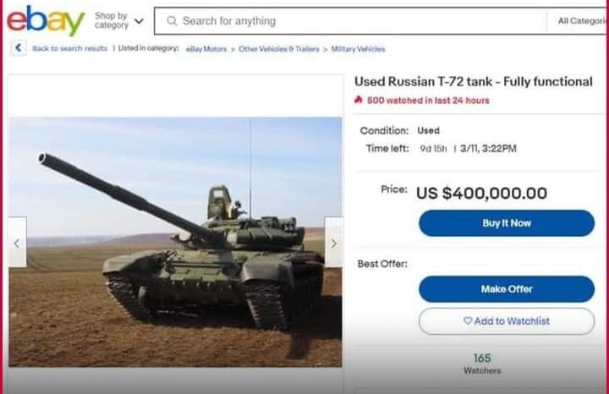Open the Military Vehicles breadcrumb

[x=358, y=49]
